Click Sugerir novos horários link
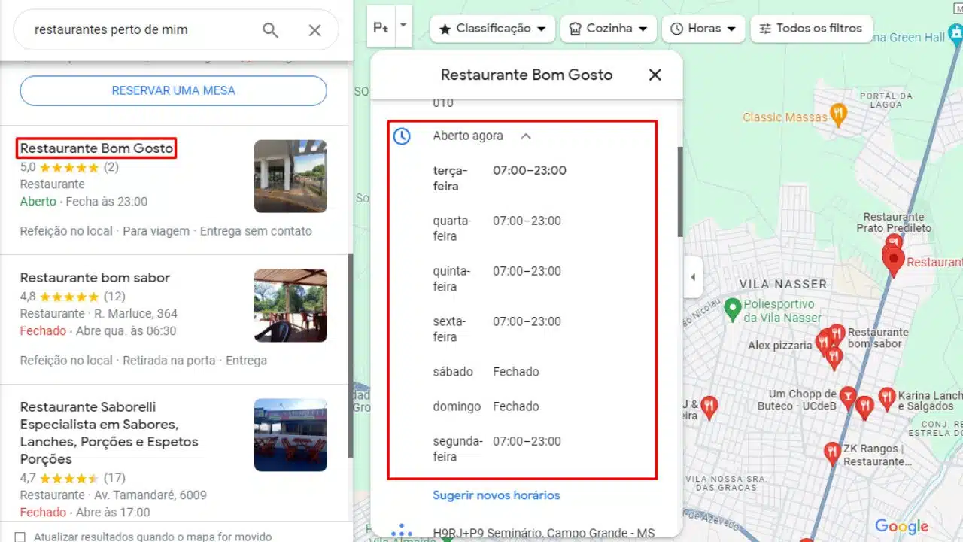The width and height of the screenshot is (963, 542). (497, 495)
